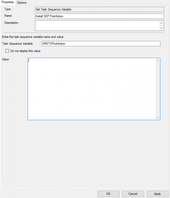Enable 'Do not display this value' checkbox
This screenshot has height=198, width=170.
pyautogui.click(x=7, y=51)
